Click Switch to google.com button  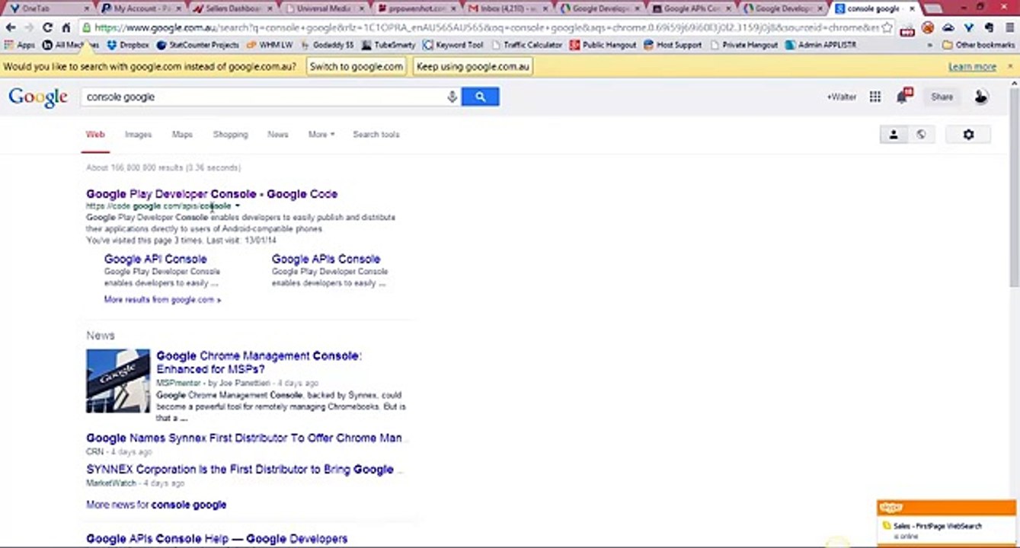(357, 67)
